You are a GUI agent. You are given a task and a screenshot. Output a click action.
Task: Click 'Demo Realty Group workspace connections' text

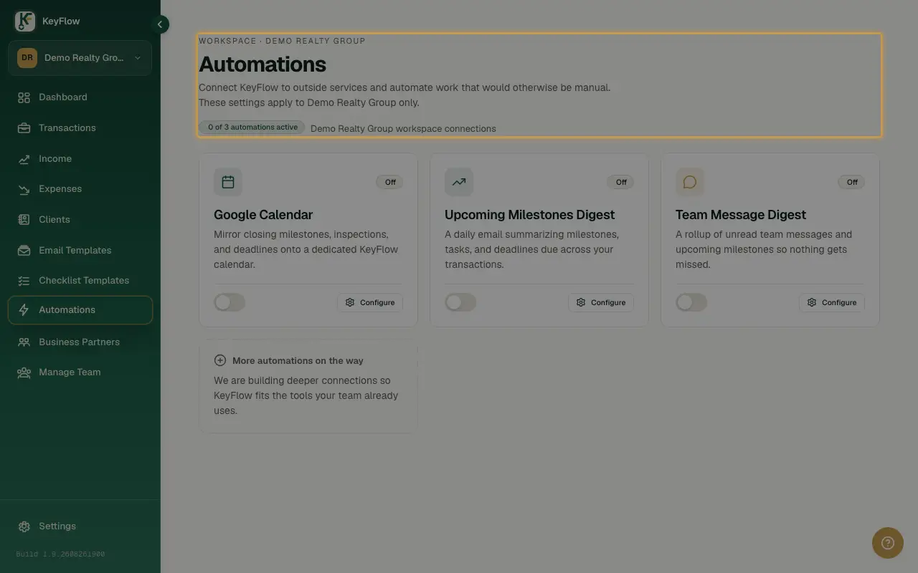coord(403,129)
